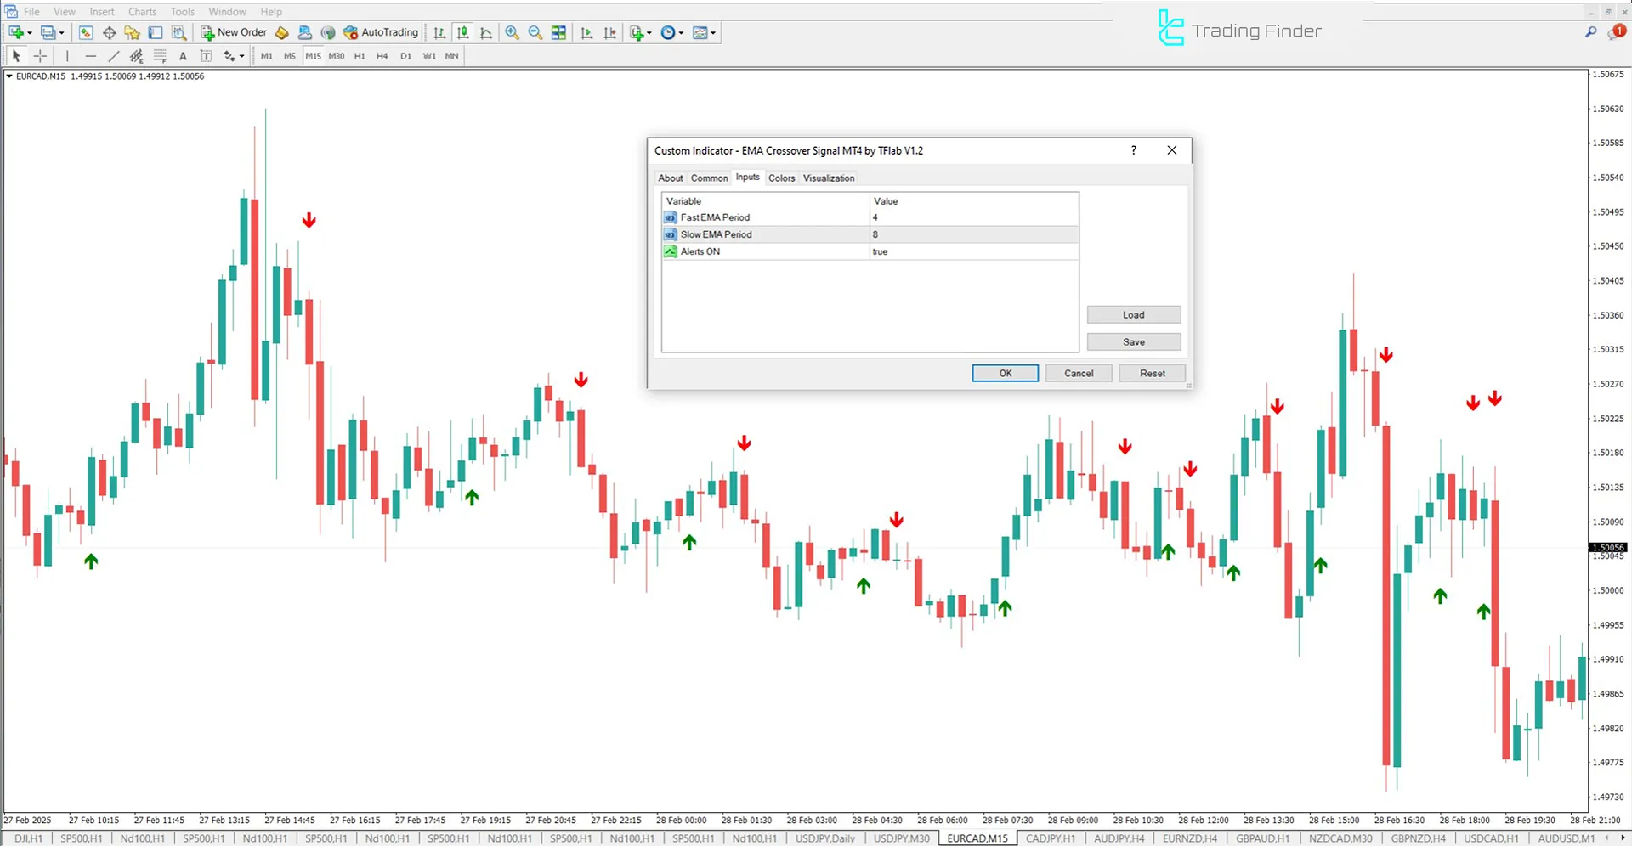This screenshot has width=1632, height=846.
Task: Open the Charts menu
Action: click(142, 11)
